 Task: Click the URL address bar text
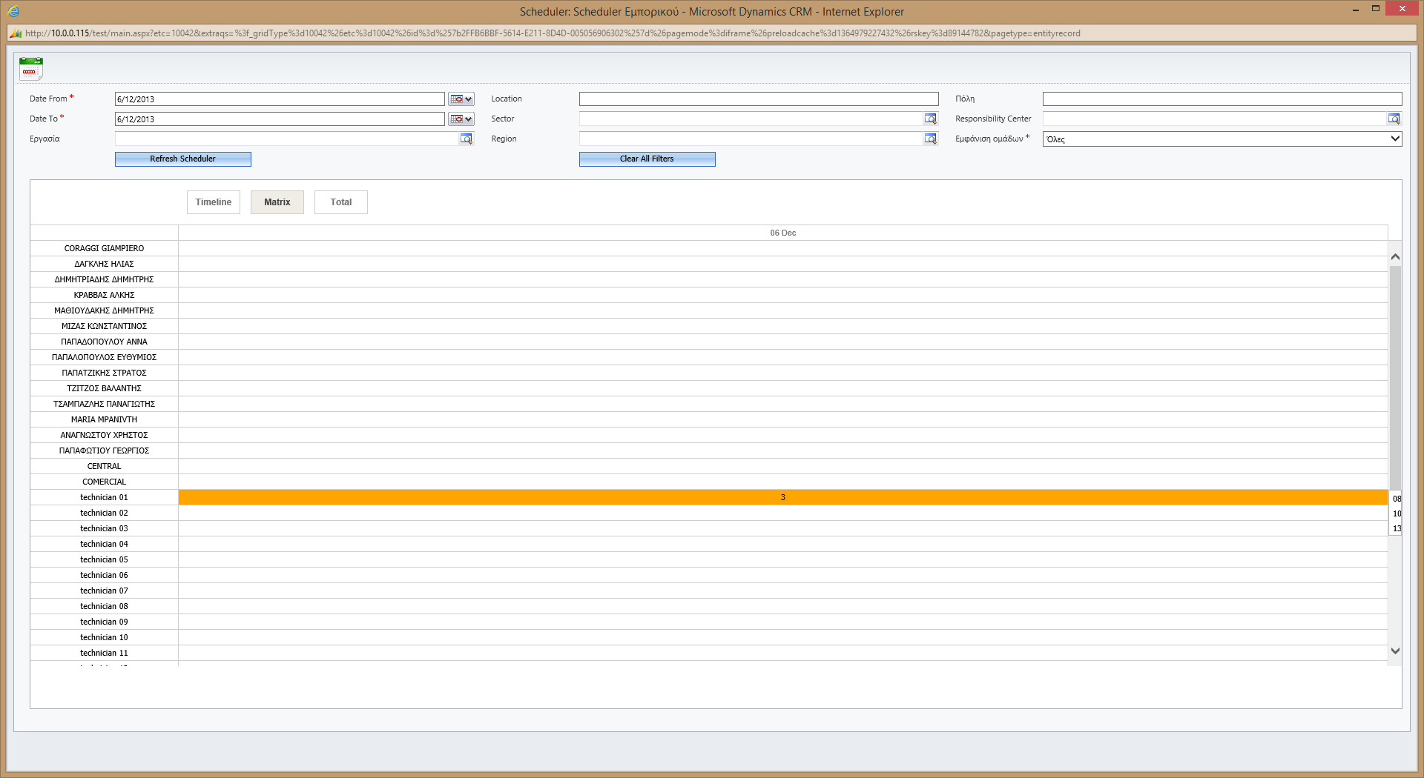point(553,33)
